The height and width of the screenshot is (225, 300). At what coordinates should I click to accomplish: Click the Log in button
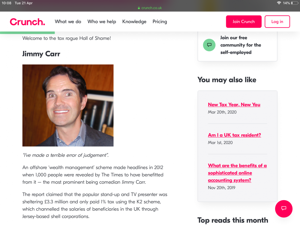point(277,22)
